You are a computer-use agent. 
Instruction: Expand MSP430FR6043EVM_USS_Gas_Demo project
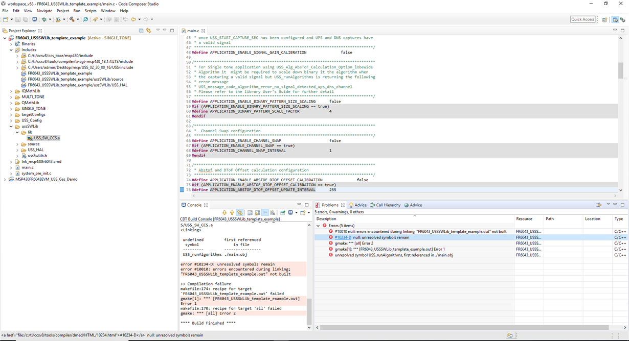pos(5,179)
